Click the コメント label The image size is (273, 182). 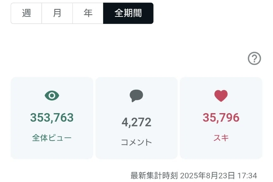pyautogui.click(x=136, y=142)
